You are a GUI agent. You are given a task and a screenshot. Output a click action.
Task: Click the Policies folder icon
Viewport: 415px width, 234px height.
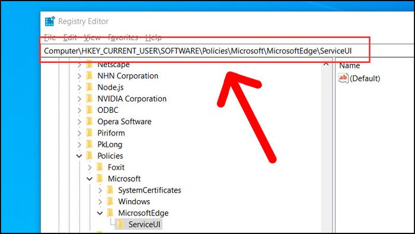(90, 156)
